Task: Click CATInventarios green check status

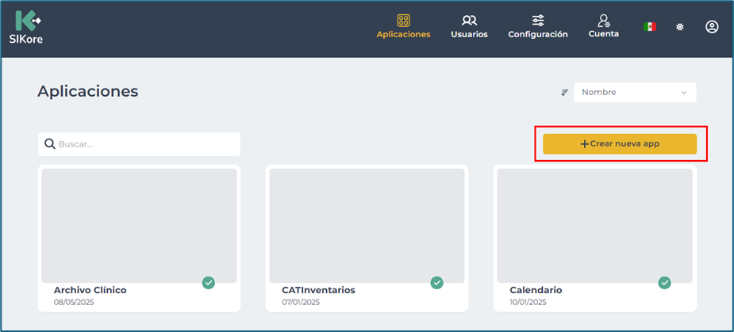Action: pyautogui.click(x=436, y=283)
